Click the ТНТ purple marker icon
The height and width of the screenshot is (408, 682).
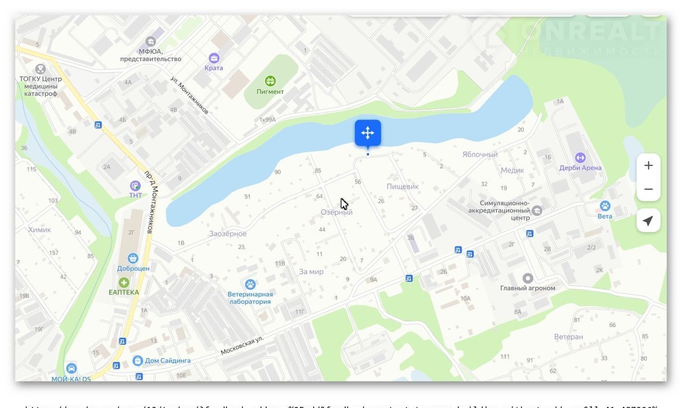tap(135, 185)
